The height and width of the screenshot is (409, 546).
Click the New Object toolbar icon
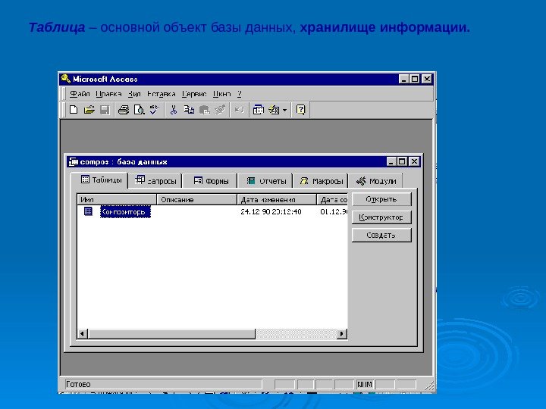pos(274,110)
